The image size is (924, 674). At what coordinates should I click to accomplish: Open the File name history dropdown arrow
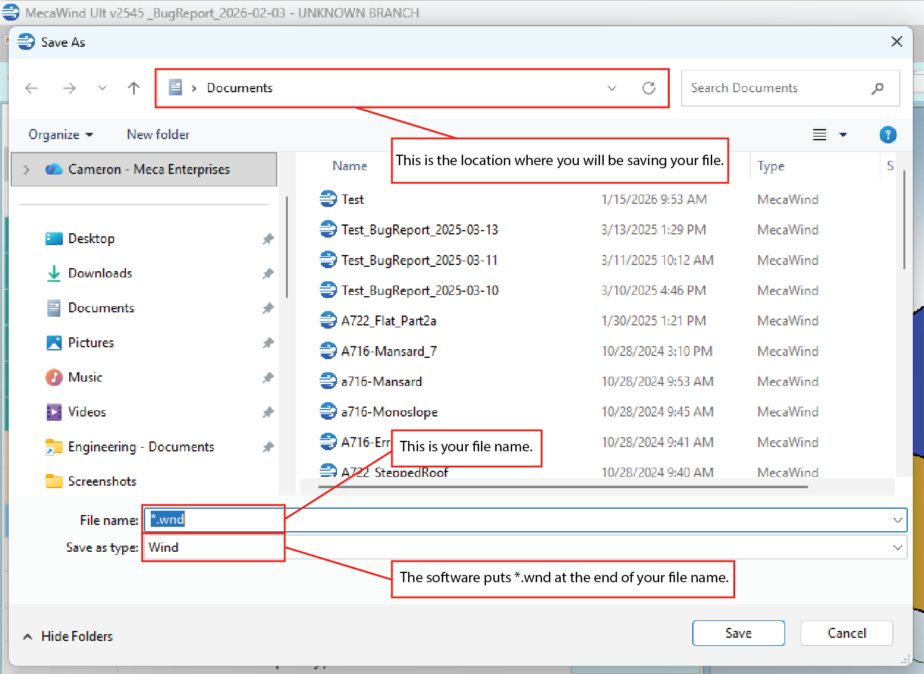[897, 519]
